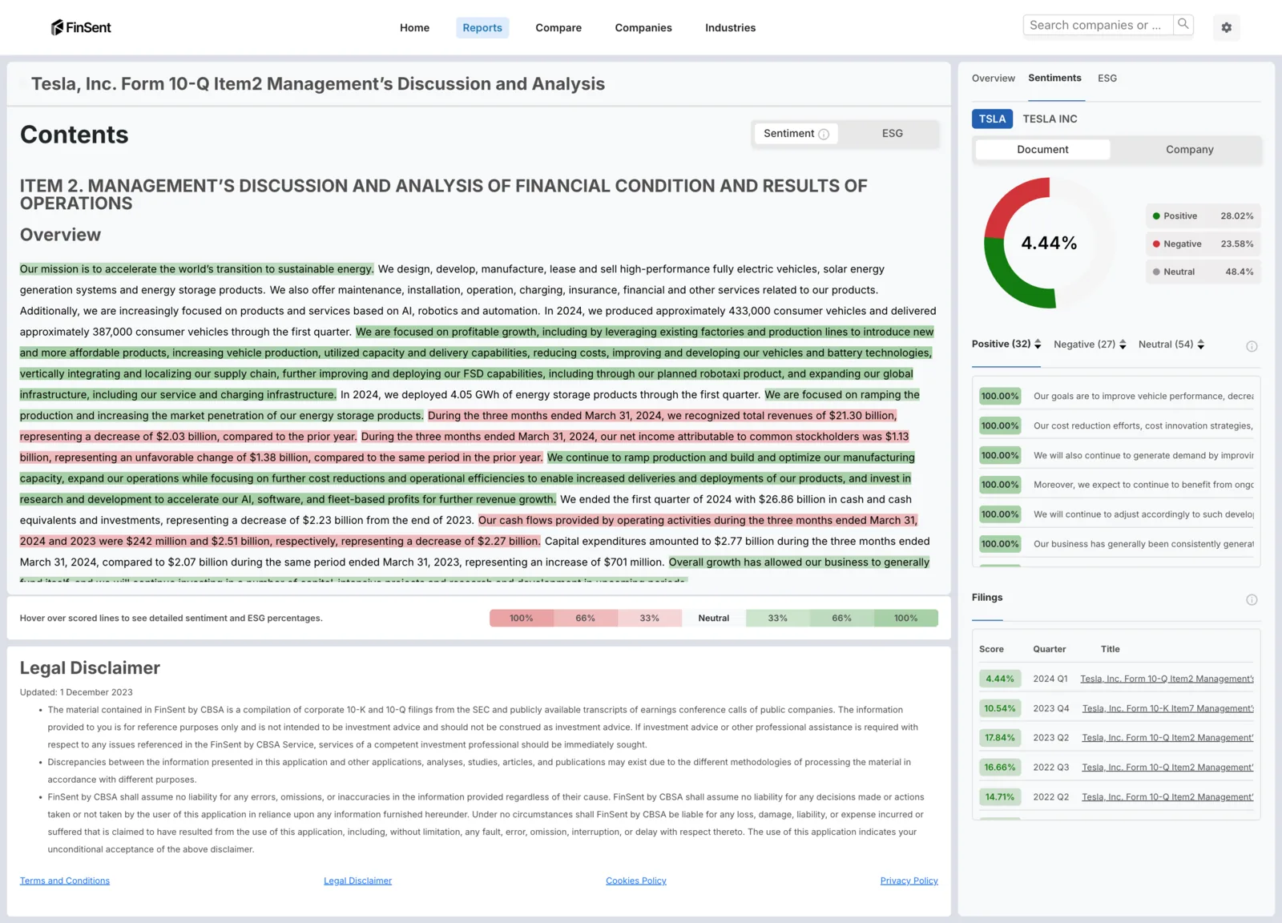Click info icon beside Sentiment toggle
The image size is (1282, 923).
click(824, 134)
